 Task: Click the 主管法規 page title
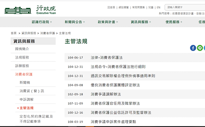(76, 41)
